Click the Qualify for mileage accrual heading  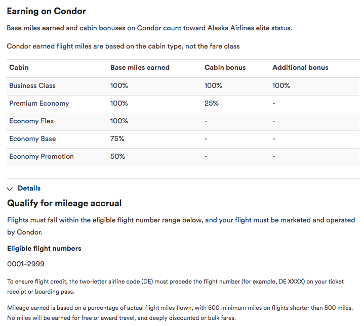(64, 203)
